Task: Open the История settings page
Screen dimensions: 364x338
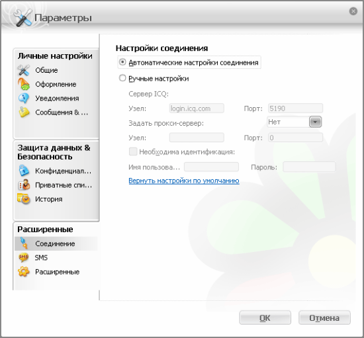Action: click(x=49, y=199)
